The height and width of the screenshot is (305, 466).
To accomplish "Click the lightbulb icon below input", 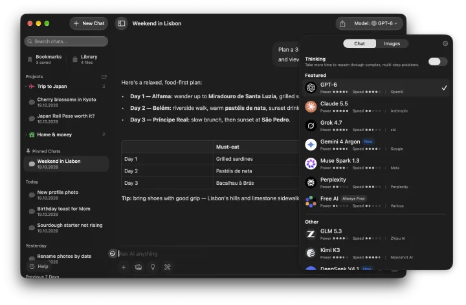I will pyautogui.click(x=153, y=268).
